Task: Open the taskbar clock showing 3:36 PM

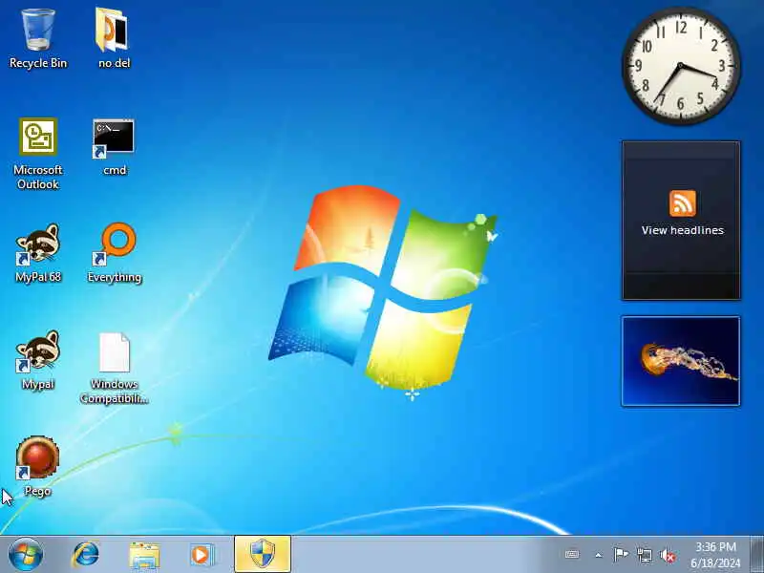Action: [x=715, y=555]
